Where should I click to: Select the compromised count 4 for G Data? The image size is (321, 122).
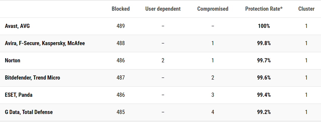[x=213, y=112]
